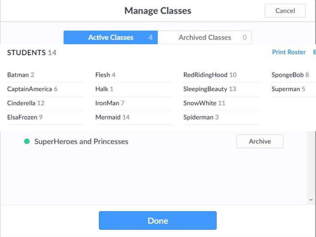Archive the SuperHeroes and Princesses class
The width and height of the screenshot is (316, 237).
pos(260,141)
